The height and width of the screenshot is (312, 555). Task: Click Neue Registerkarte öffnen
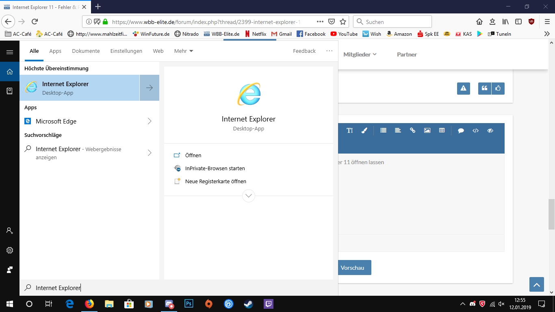(216, 181)
